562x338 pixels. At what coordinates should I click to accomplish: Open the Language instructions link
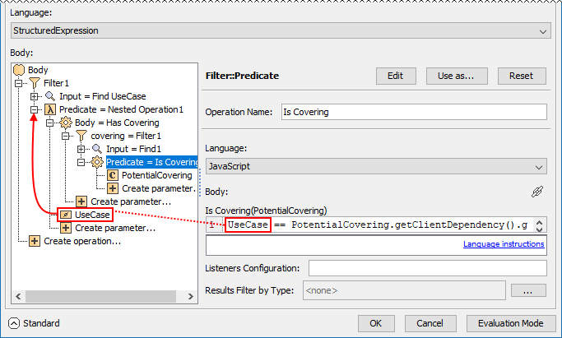click(504, 243)
